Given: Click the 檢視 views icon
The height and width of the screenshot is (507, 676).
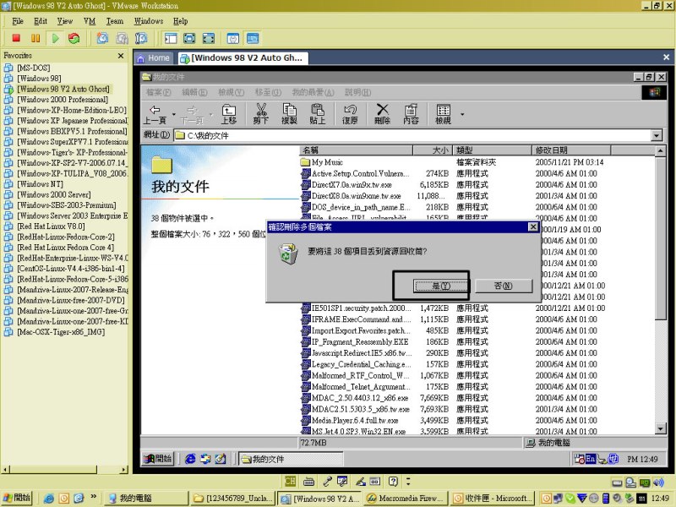Looking at the screenshot, I should click(443, 114).
